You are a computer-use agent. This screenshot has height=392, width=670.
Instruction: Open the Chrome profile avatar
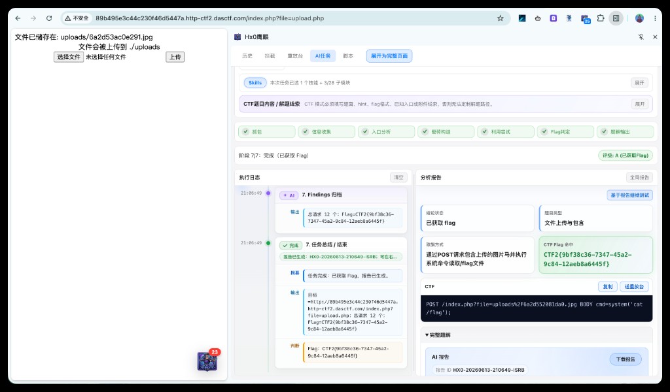pos(640,18)
